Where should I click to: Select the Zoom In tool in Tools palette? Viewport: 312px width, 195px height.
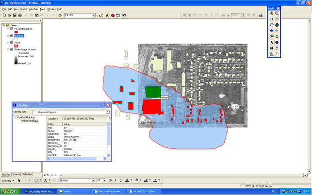(x=272, y=13)
